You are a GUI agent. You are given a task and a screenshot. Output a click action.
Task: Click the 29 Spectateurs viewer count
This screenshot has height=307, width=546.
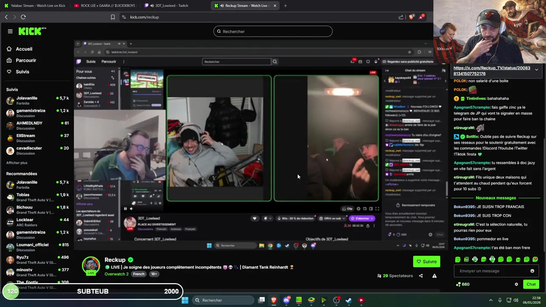point(395,276)
